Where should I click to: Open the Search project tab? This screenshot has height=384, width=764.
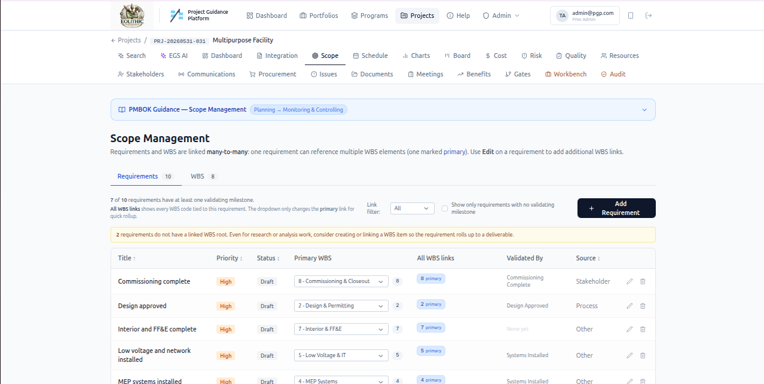click(x=132, y=56)
